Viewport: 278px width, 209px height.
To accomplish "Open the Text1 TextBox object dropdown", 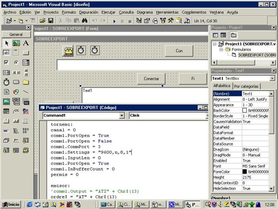I will point(272,79).
